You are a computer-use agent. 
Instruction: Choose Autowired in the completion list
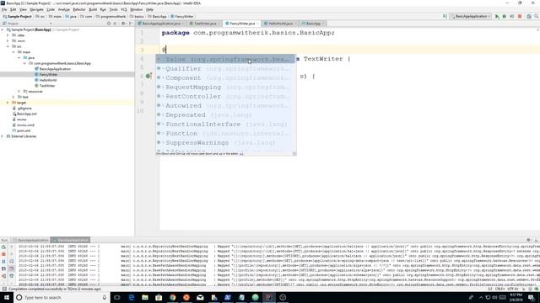(x=225, y=106)
